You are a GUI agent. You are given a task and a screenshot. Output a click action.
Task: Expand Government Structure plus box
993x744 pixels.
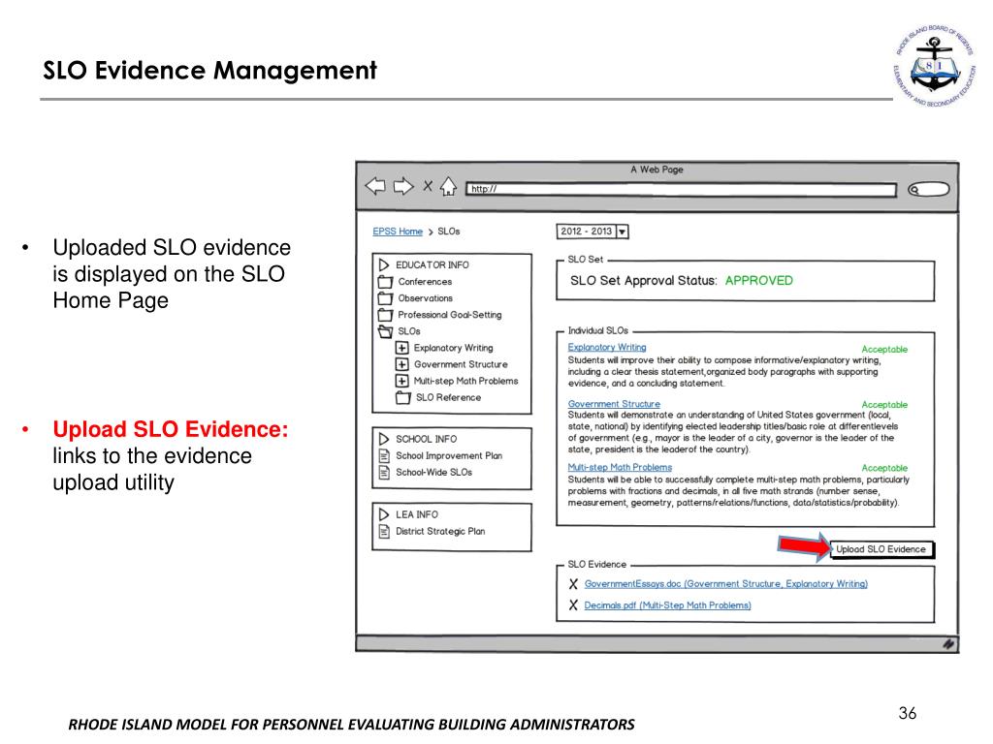point(401,364)
